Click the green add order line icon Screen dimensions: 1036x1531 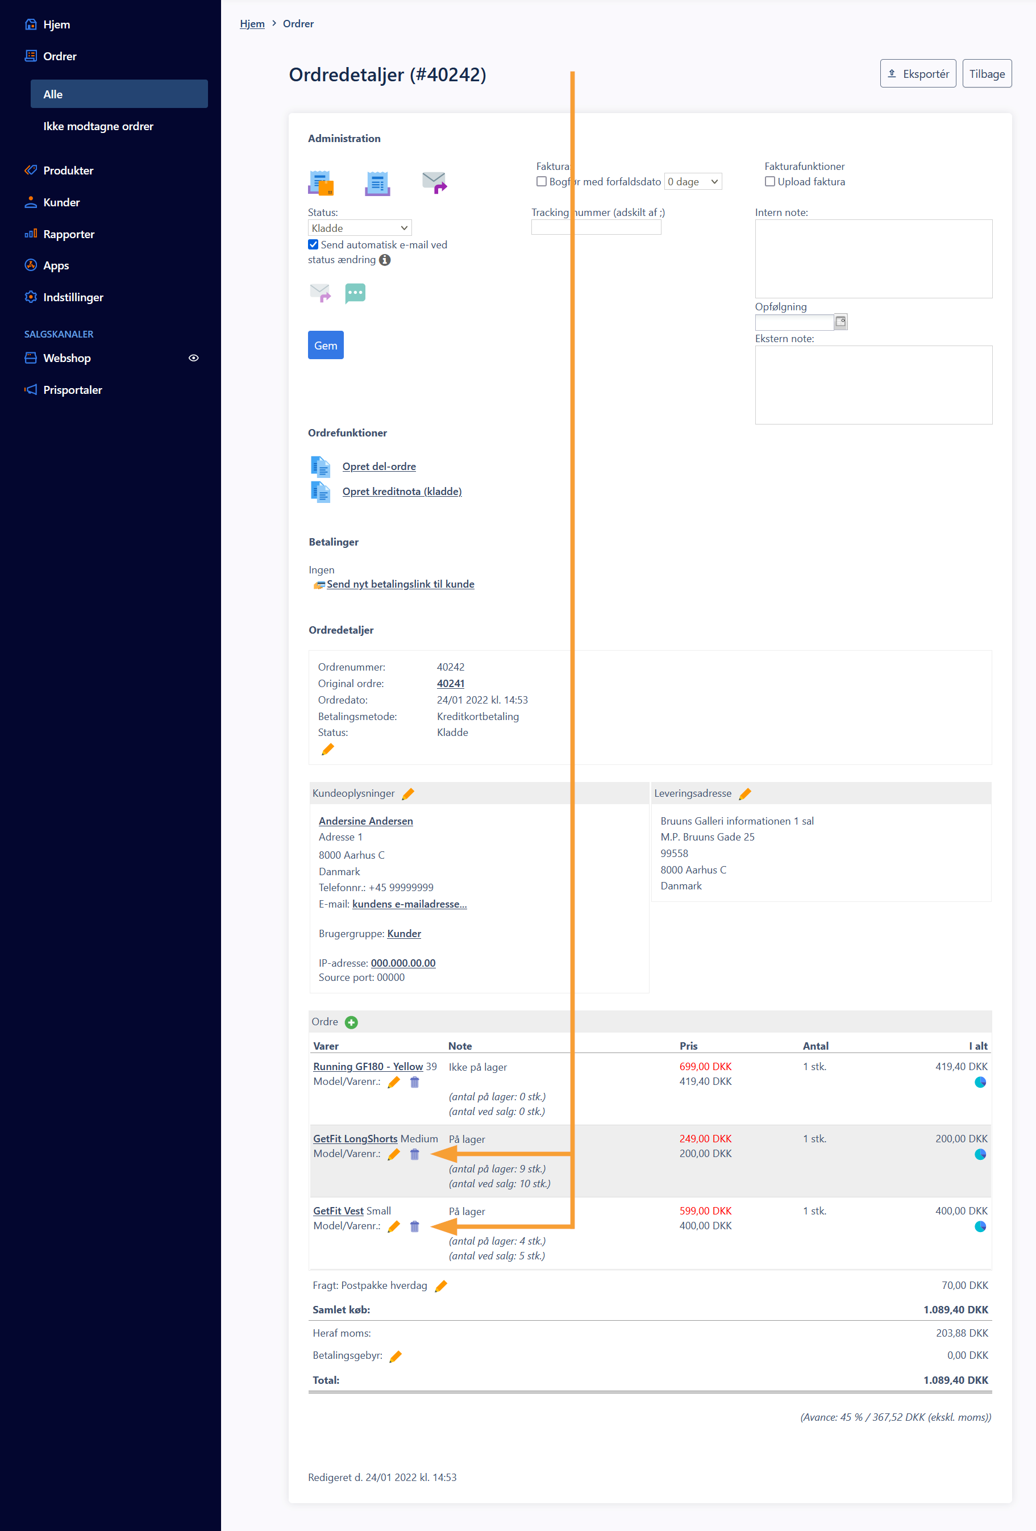point(351,1022)
